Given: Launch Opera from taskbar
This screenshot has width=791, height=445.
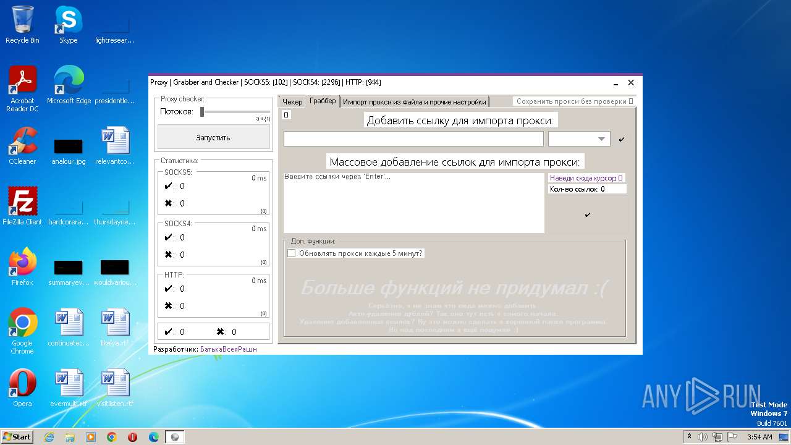Looking at the screenshot, I should 133,437.
